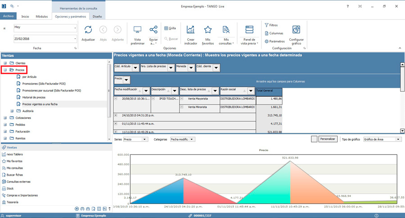The width and height of the screenshot is (405, 218).
Task: Open Vista preliminar monitor icon
Action: (x=137, y=30)
